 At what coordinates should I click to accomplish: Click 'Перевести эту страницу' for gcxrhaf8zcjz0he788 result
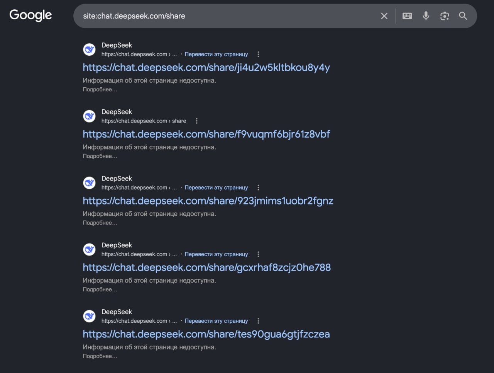pyautogui.click(x=216, y=254)
